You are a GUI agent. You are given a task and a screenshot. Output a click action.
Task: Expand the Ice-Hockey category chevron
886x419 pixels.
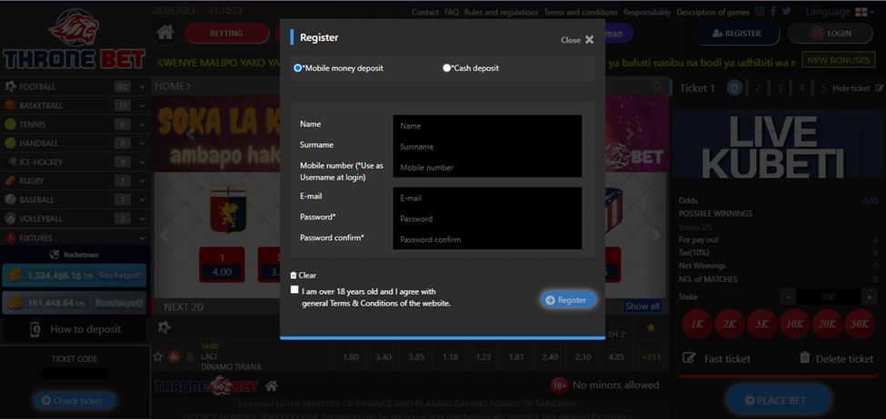143,161
